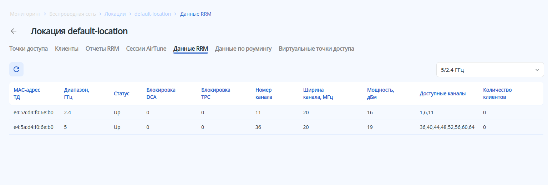Open the 5/2.4 ГГц band dropdown

pos(490,70)
